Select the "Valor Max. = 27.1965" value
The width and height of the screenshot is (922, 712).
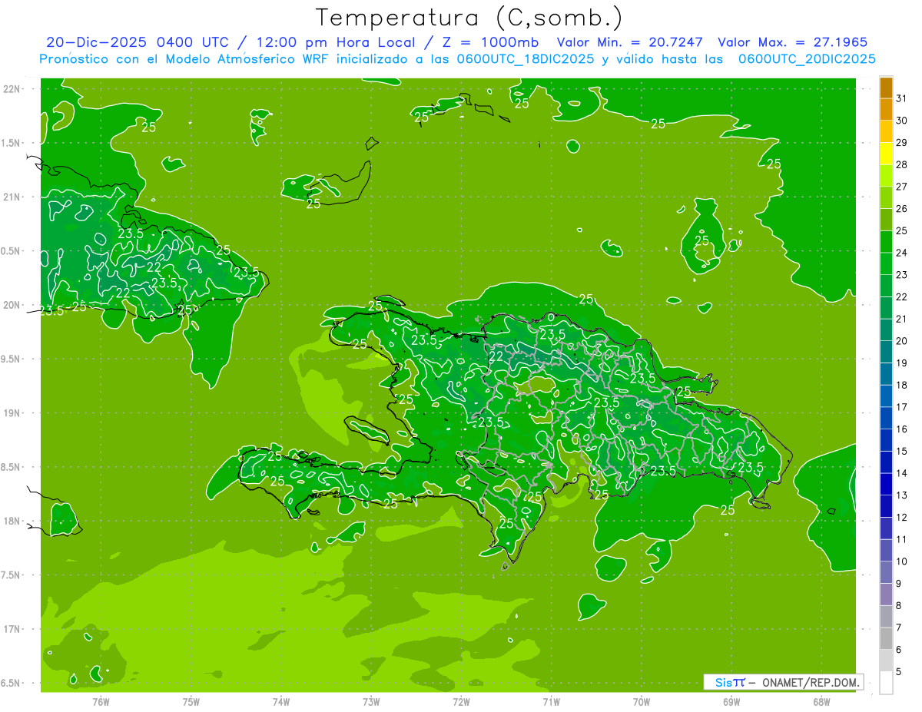click(792, 42)
